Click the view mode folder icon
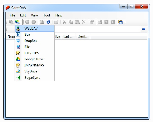Image resolution: width=153 pixels, height=122 pixels. pos(121,22)
